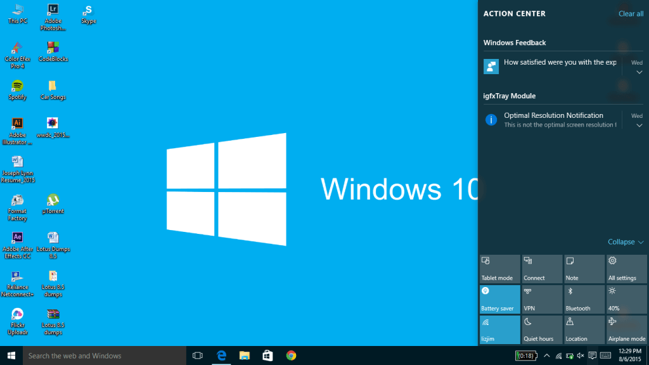The width and height of the screenshot is (649, 365).
Task: Toggle the lizjim Wi-Fi tile
Action: (x=500, y=330)
